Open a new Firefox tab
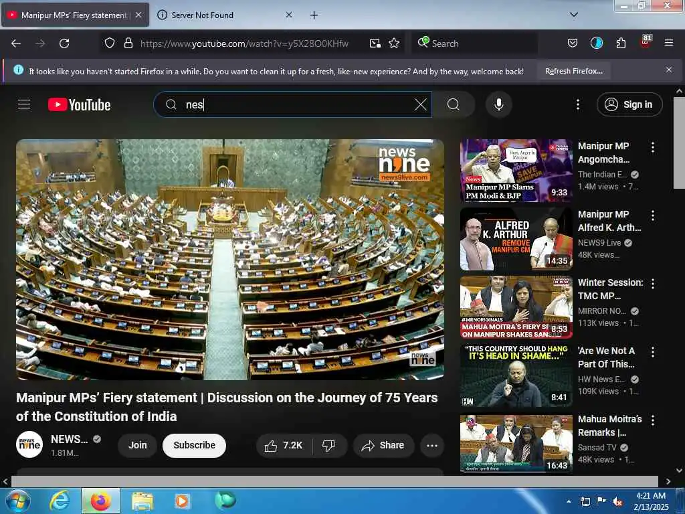 [x=314, y=15]
